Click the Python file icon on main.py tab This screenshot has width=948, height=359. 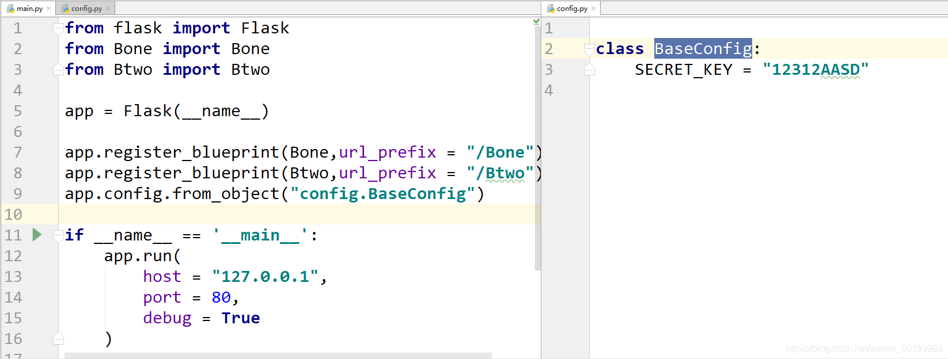coord(10,9)
